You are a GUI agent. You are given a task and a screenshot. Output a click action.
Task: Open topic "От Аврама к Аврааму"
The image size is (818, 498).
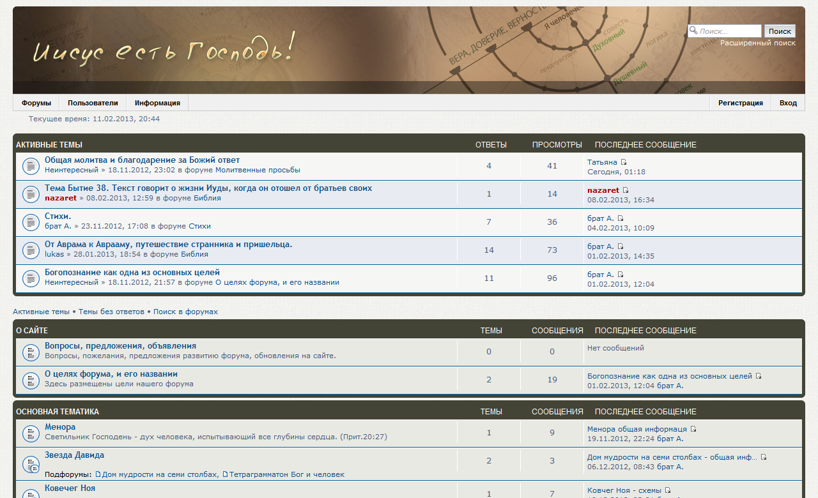[x=168, y=244]
